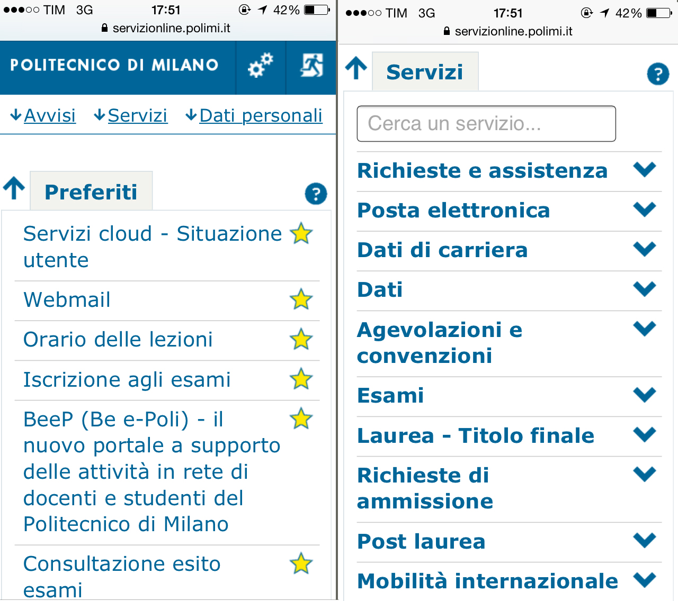Viewport: 678px width, 601px height.
Task: Open BeeP (Be e-Poli) portal link
Action: click(x=151, y=471)
